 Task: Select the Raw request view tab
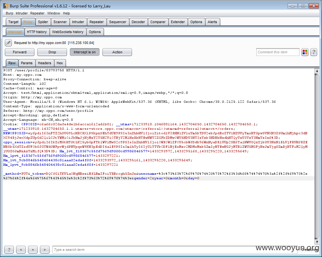tap(12, 63)
